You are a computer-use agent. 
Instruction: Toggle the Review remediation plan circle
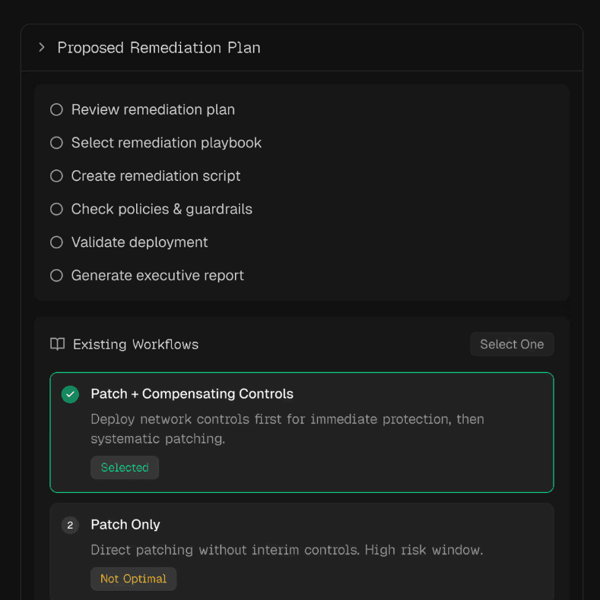[56, 109]
